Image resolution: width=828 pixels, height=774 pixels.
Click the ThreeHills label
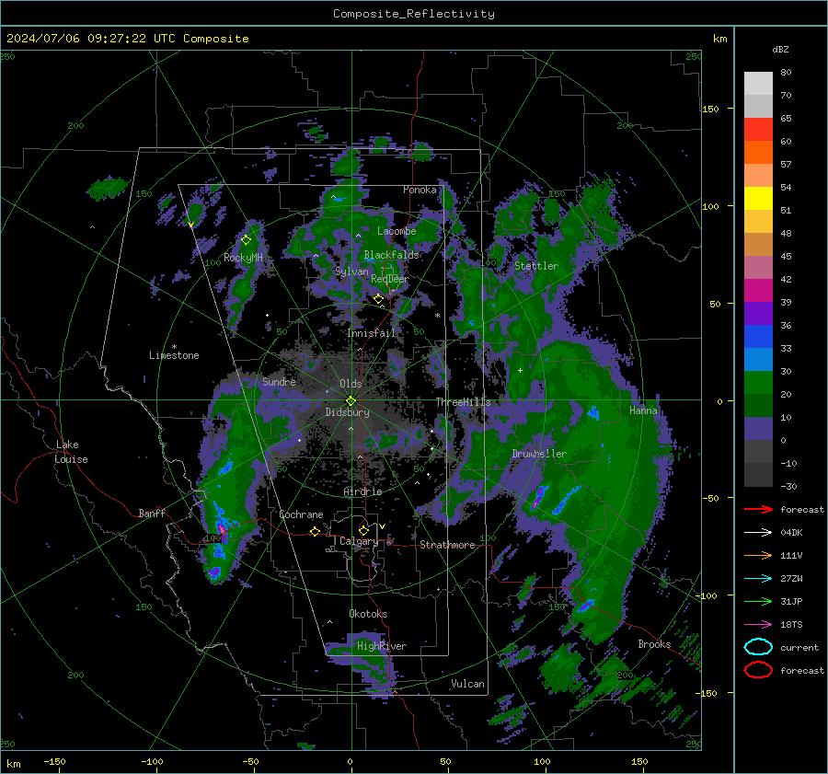[463, 402]
